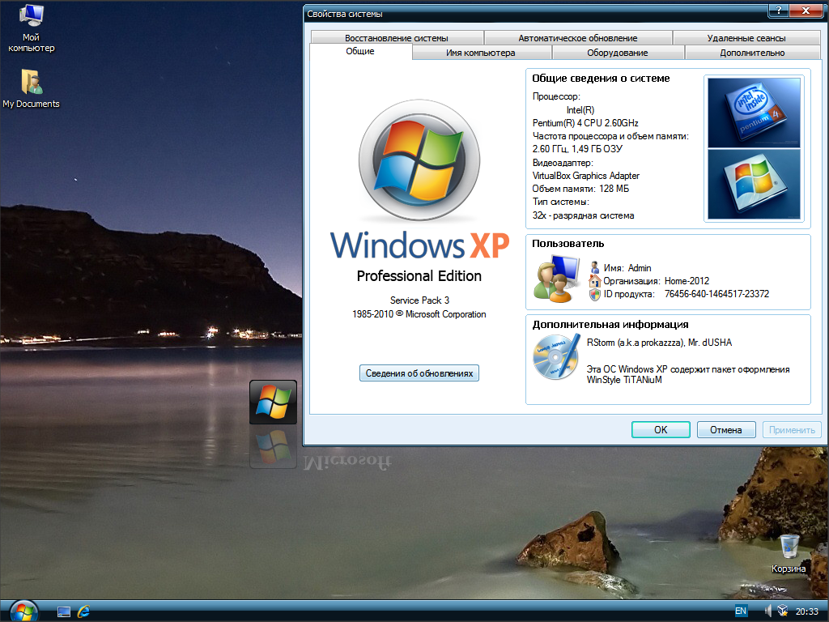The image size is (829, 622).
Task: Click the security alert tray icon
Action: pos(783,611)
